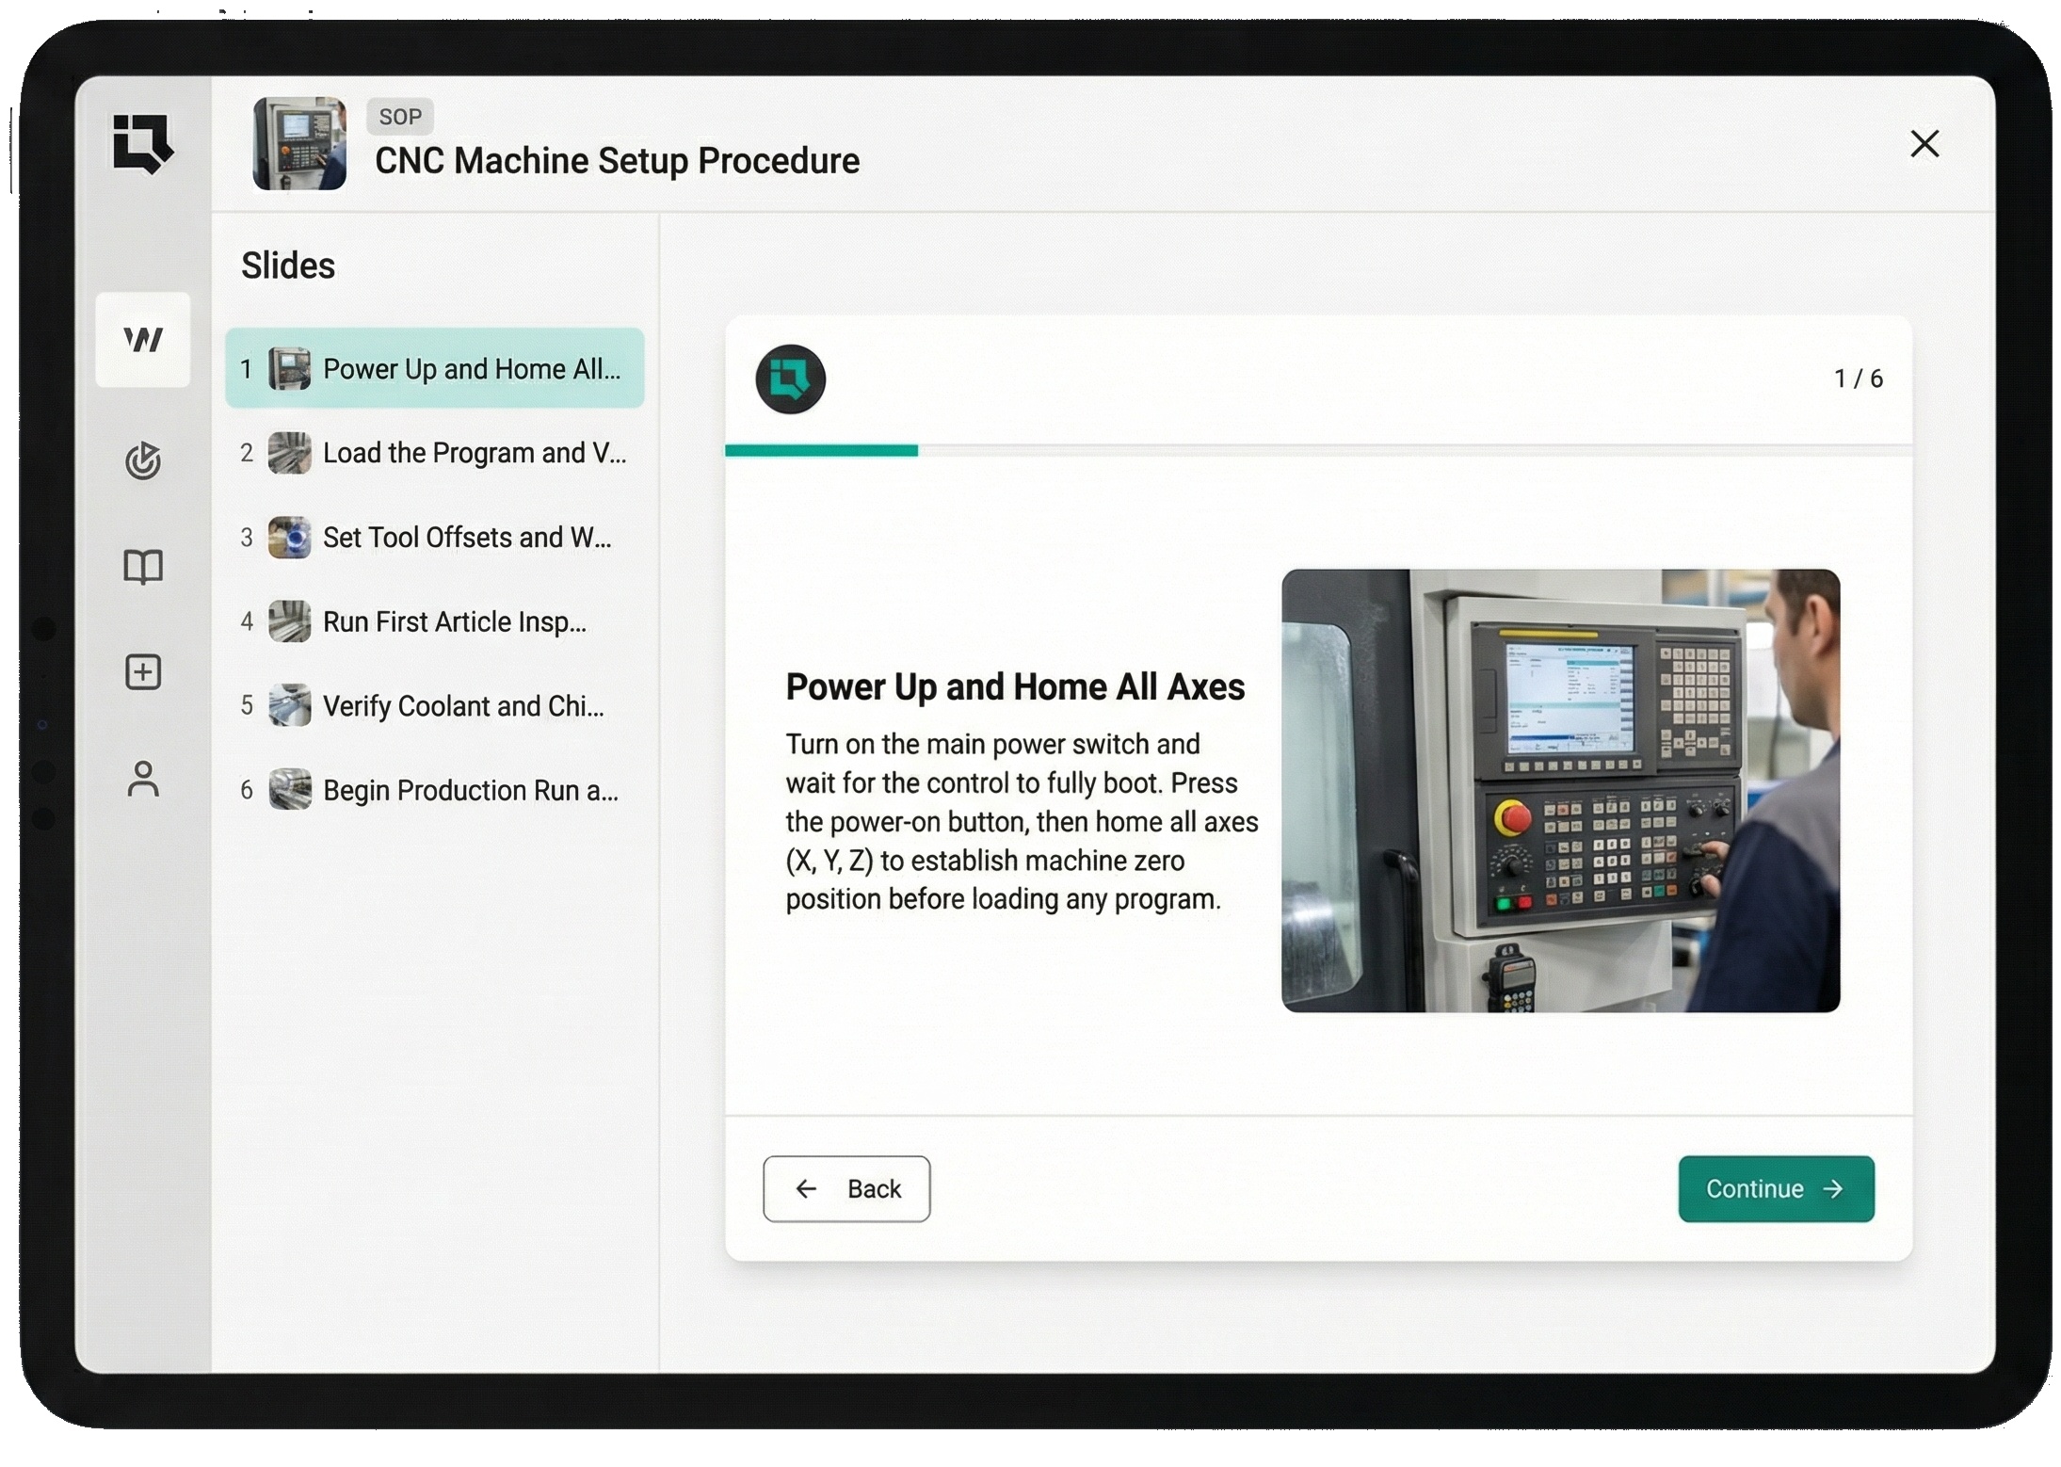The width and height of the screenshot is (2061, 1467).
Task: Select slide 6 Begin Production Run
Action: pos(434,789)
